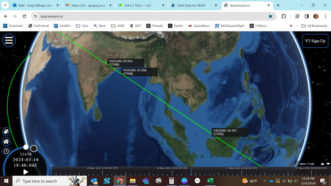
Task: Open the Twitter bookmark
Action: (x=176, y=26)
